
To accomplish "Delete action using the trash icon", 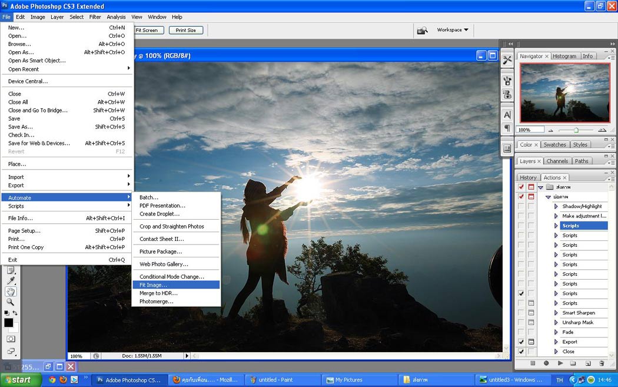I will pos(601,363).
